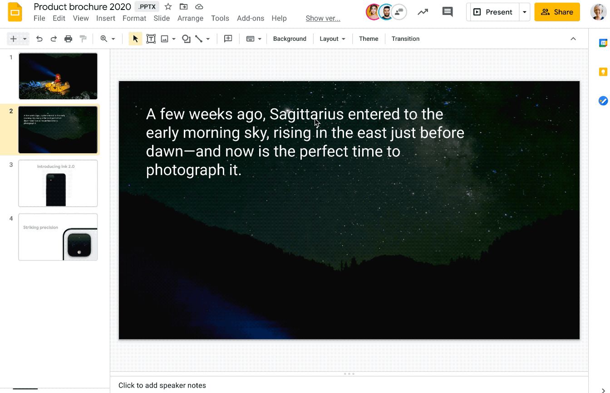This screenshot has height=393, width=610.
Task: Open Present options dropdown arrow
Action: tap(525, 12)
